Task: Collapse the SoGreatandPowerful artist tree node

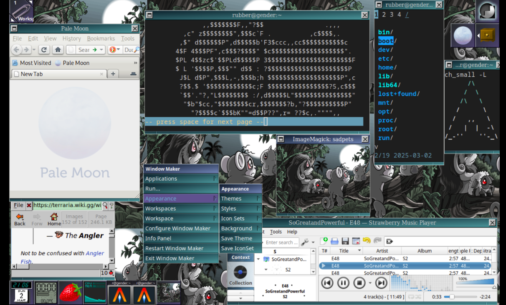Action: (258, 259)
